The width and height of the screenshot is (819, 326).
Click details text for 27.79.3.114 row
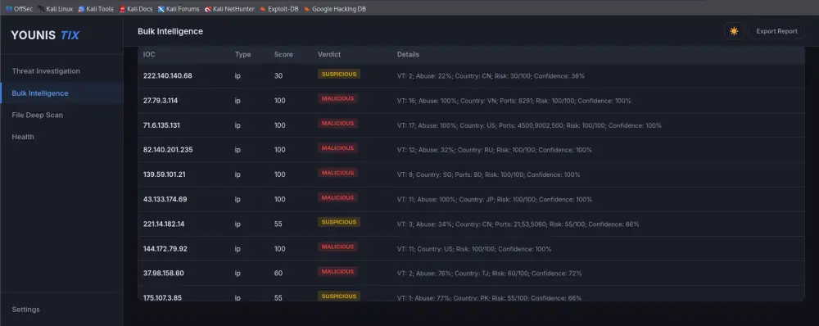click(514, 101)
